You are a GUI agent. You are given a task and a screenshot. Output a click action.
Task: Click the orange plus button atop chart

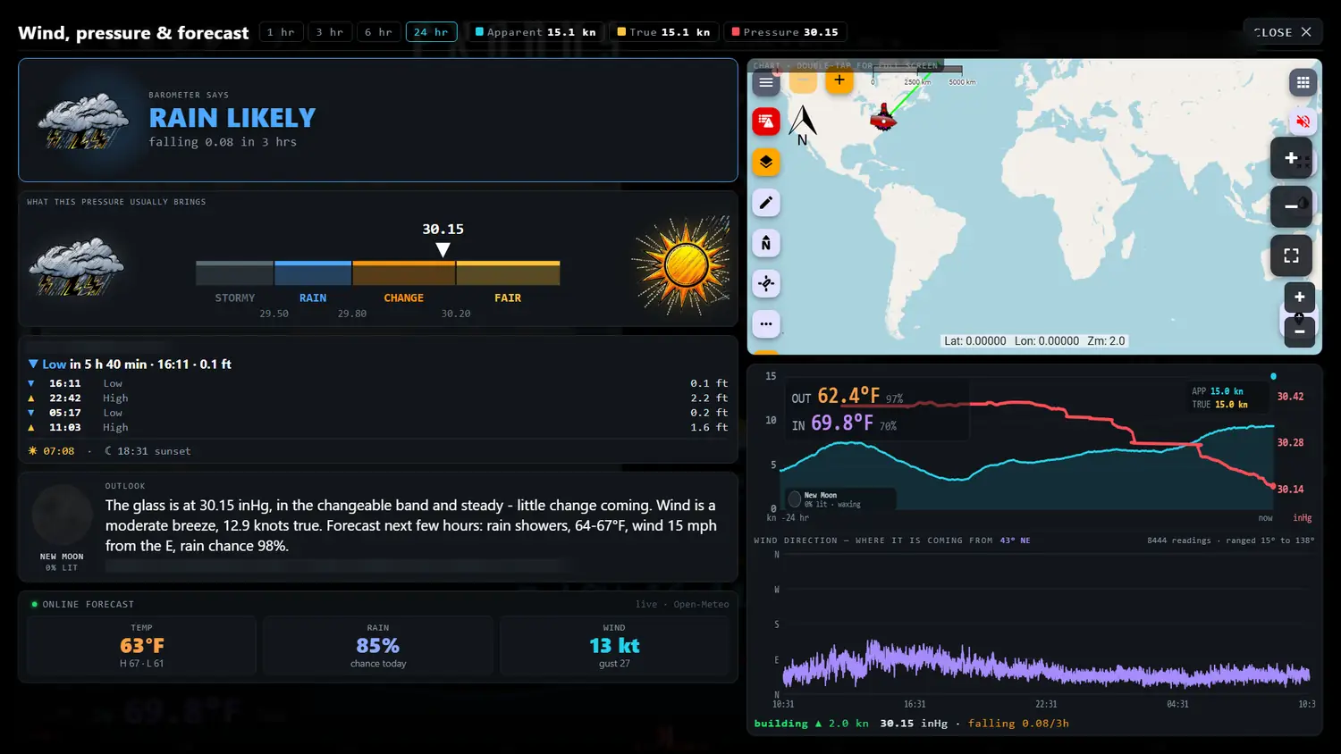click(x=839, y=80)
